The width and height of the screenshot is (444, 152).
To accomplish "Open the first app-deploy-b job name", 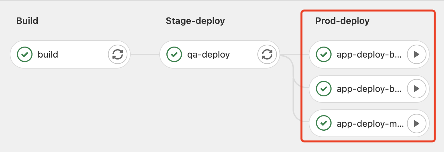I will pyautogui.click(x=369, y=54).
